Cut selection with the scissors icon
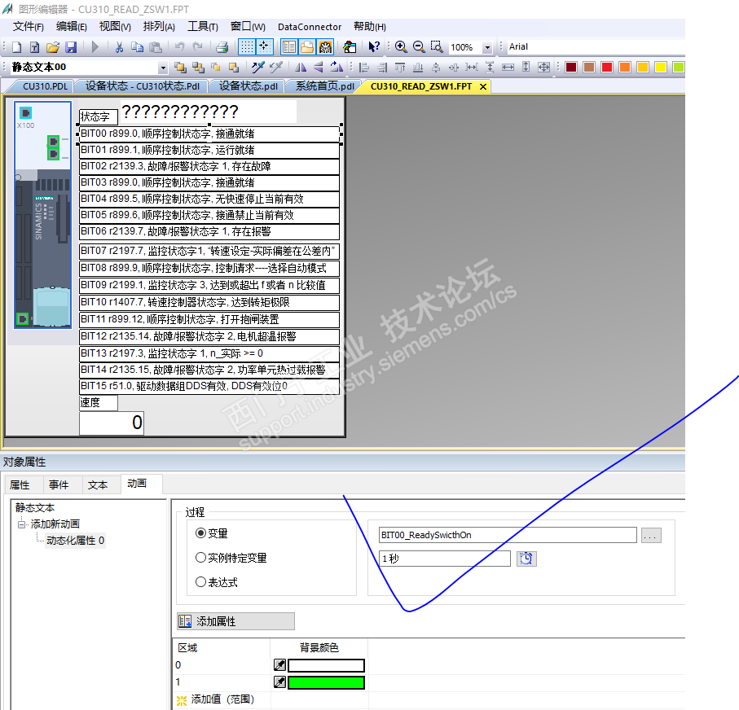The height and width of the screenshot is (710, 739). (119, 46)
